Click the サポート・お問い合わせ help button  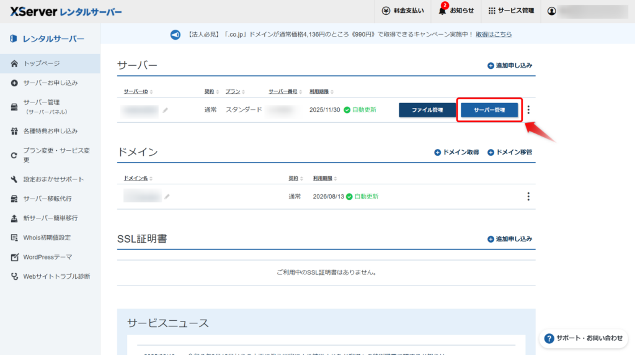click(583, 338)
